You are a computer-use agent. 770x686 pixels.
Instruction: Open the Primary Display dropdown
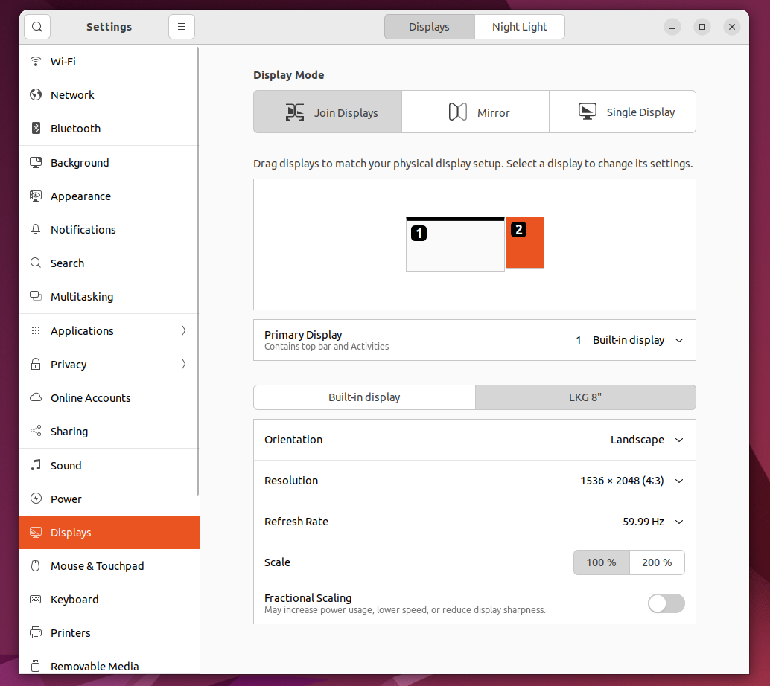coord(474,340)
